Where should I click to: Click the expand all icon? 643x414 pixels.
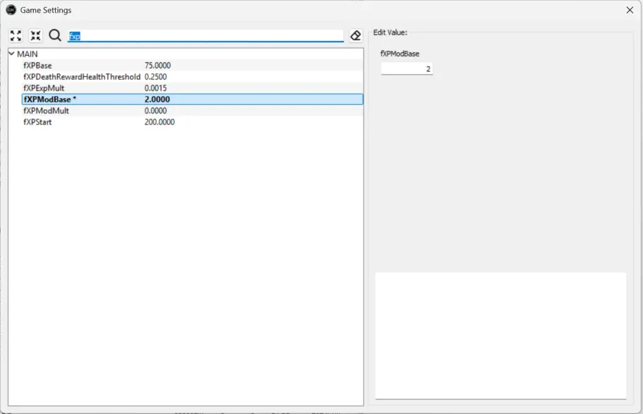click(16, 36)
